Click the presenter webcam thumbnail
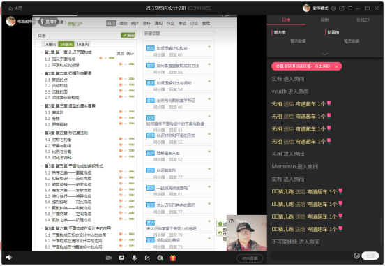385x266 pixels. 247,233
